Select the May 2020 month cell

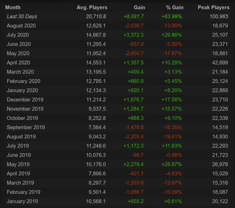pos(18,53)
